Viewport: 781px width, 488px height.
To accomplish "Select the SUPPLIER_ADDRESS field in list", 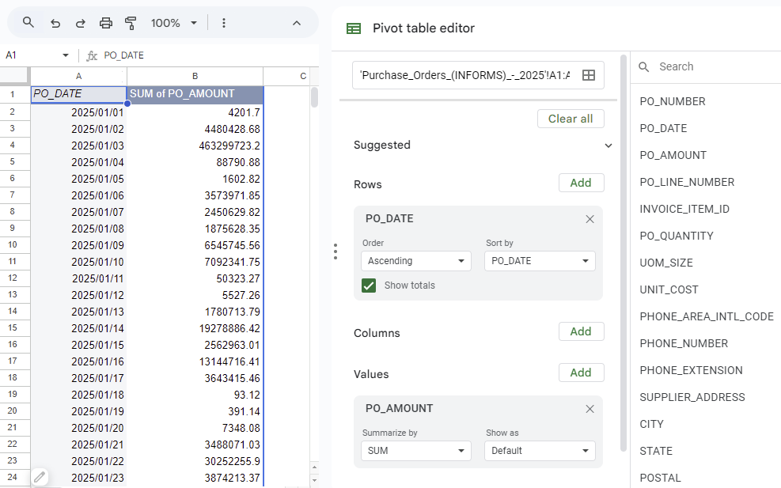I will click(x=692, y=397).
